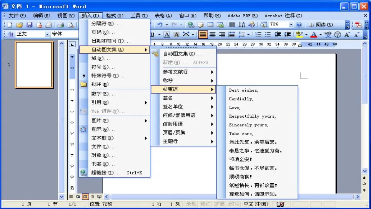Click the Undo arrow icon
The height and width of the screenshot is (209, 371).
[160, 25]
